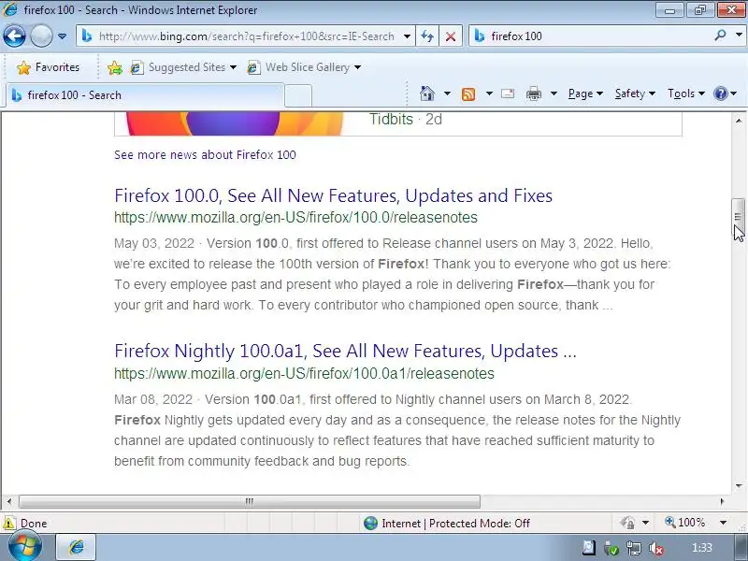Open the Windows Start orb
748x561 pixels.
pyautogui.click(x=24, y=548)
